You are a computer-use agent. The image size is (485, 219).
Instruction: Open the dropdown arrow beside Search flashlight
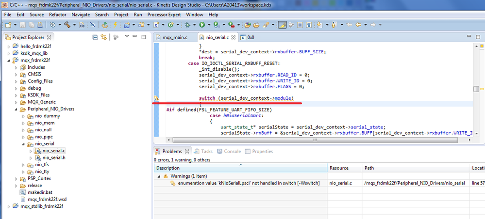[x=272, y=25]
